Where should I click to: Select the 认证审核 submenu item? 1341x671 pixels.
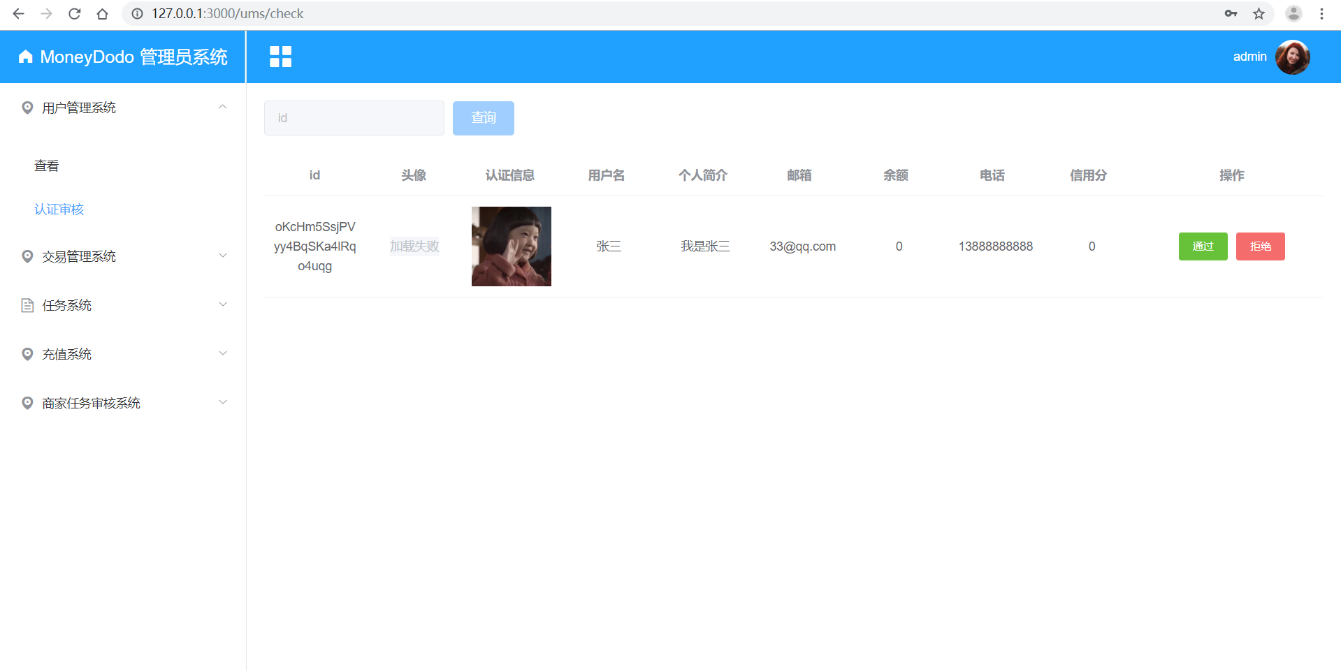click(59, 209)
